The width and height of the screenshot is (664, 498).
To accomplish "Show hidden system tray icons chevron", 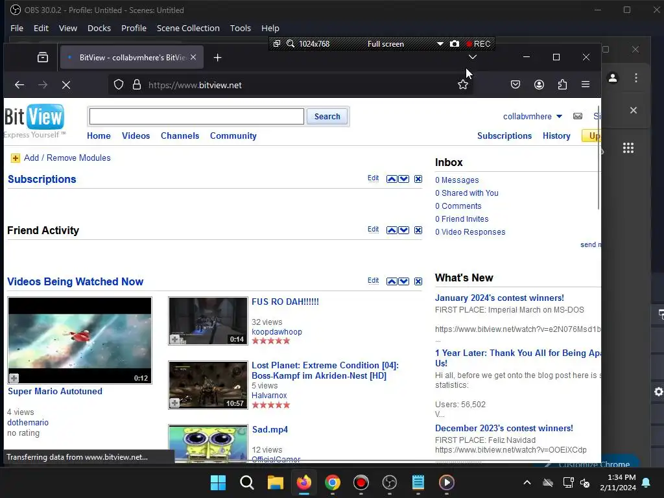I will (527, 482).
